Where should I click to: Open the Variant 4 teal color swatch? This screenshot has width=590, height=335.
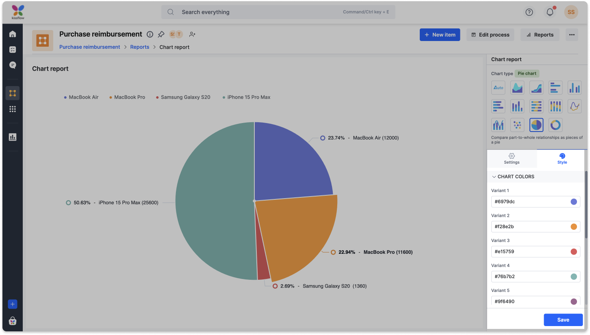click(x=574, y=277)
